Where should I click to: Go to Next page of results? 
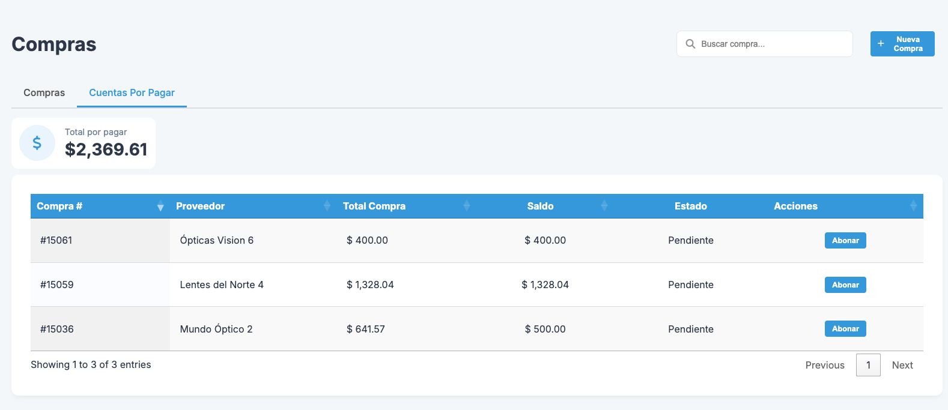pos(902,365)
